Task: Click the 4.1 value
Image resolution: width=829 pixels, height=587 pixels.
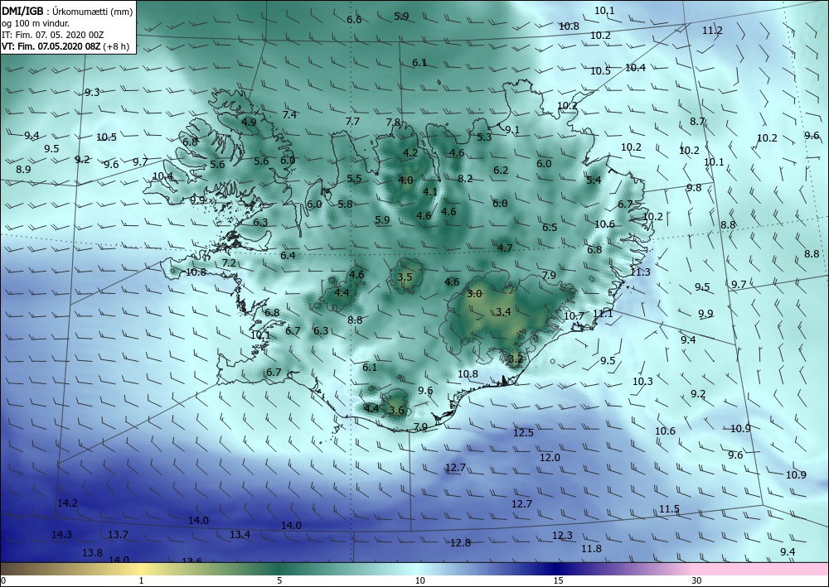Action: coord(431,191)
